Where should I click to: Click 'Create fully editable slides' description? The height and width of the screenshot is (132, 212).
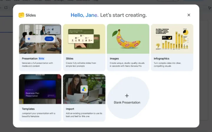click(81, 65)
